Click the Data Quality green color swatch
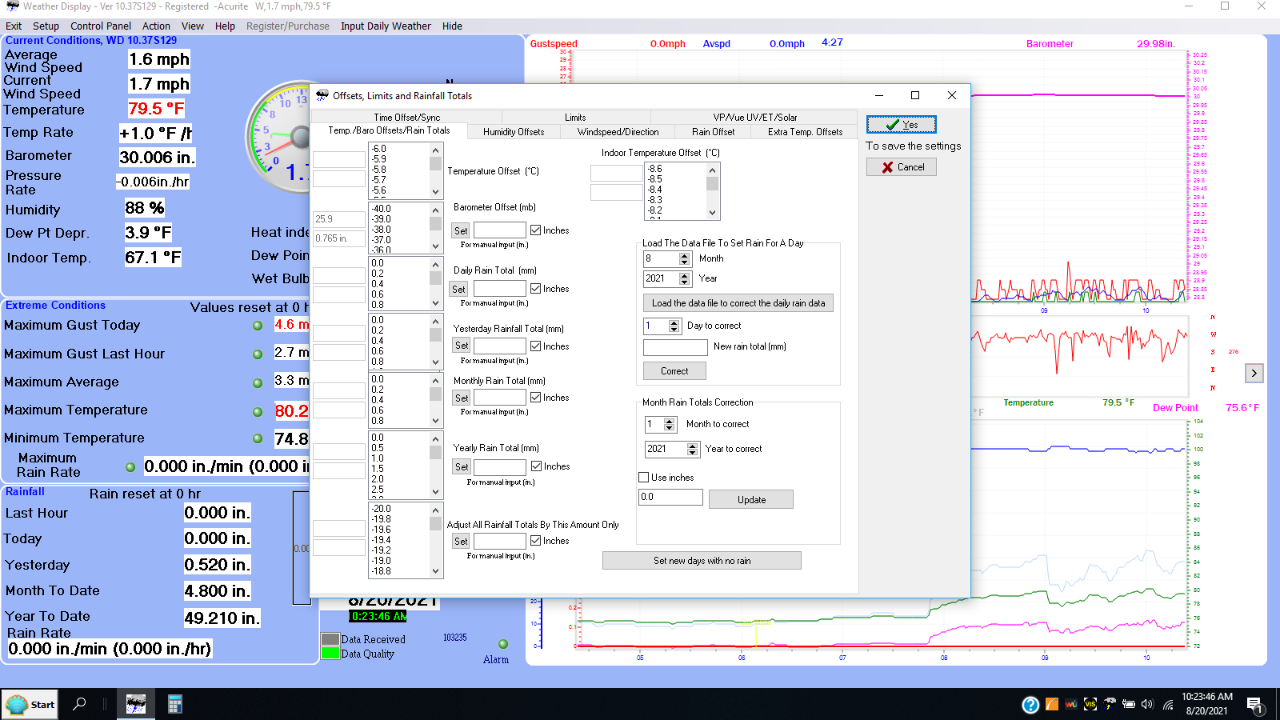The image size is (1280, 720). [x=330, y=653]
